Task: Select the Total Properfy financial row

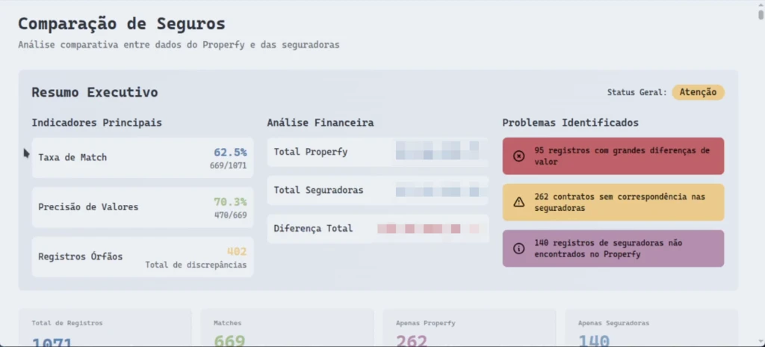Action: click(377, 152)
